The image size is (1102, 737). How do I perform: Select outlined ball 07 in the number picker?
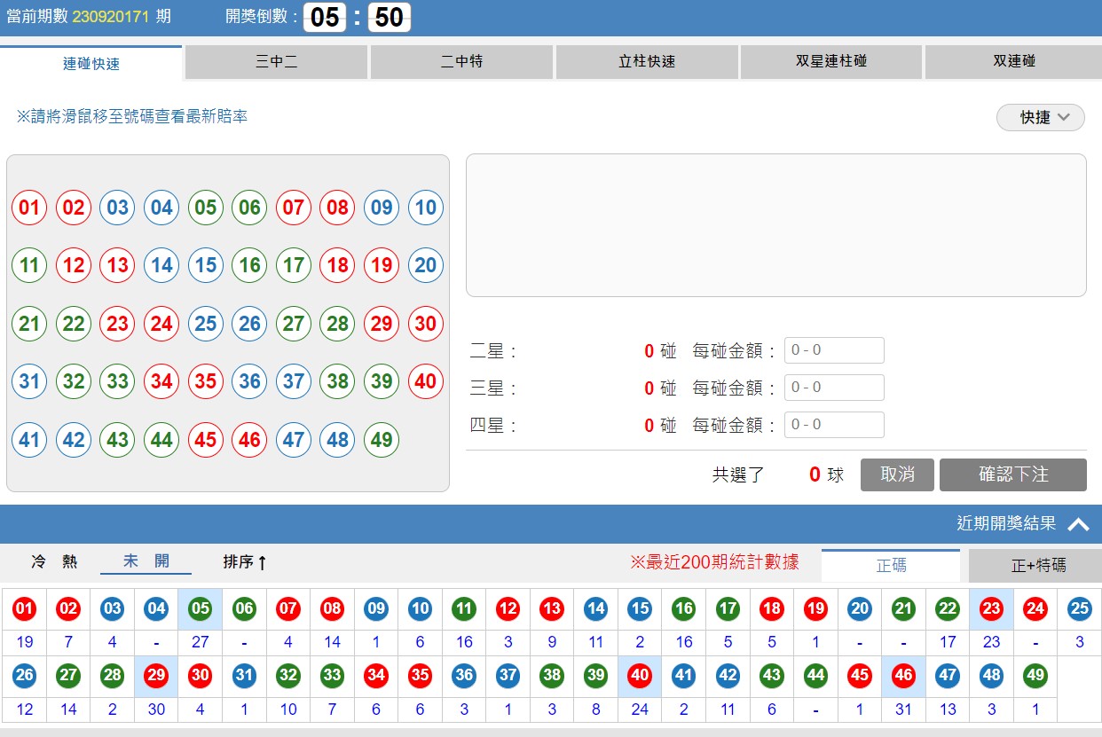pyautogui.click(x=293, y=208)
